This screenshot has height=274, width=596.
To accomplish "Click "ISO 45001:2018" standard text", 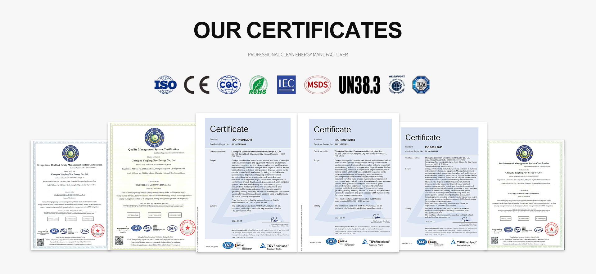I will [345, 140].
